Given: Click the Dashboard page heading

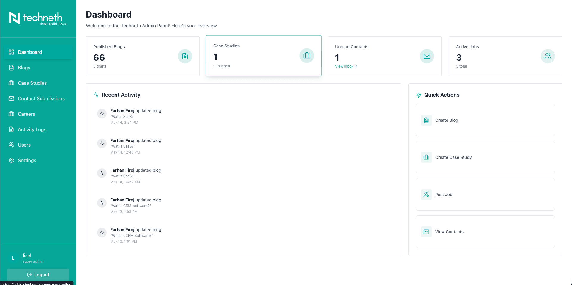Looking at the screenshot, I should pyautogui.click(x=109, y=15).
